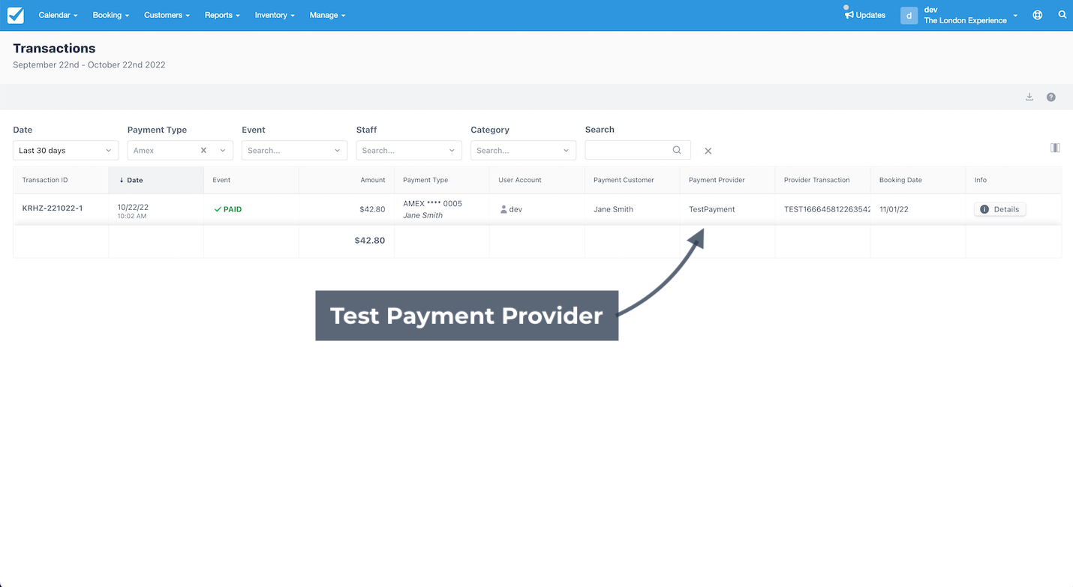Click the Checkfront checkmark logo
The width and height of the screenshot is (1073, 587).
coord(15,15)
